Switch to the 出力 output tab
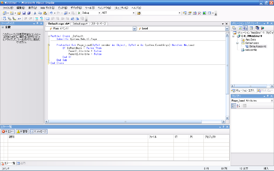Screen dimensions: 274x171 pyautogui.click(x=21, y=163)
